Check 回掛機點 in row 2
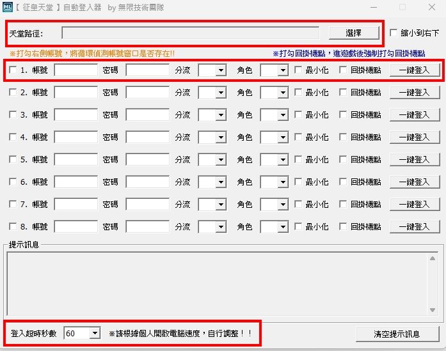Viewport: 446px width, 351px height. 344,92
